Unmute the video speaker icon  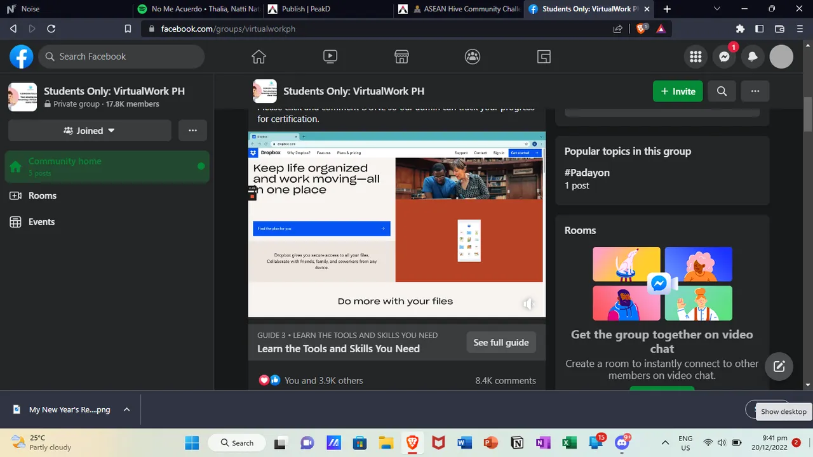[528, 304]
